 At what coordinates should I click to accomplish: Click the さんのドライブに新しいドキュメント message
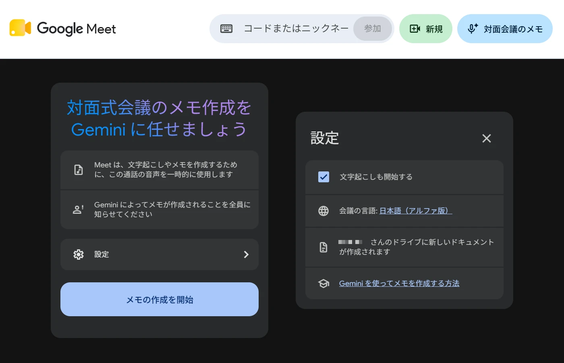coord(417,247)
